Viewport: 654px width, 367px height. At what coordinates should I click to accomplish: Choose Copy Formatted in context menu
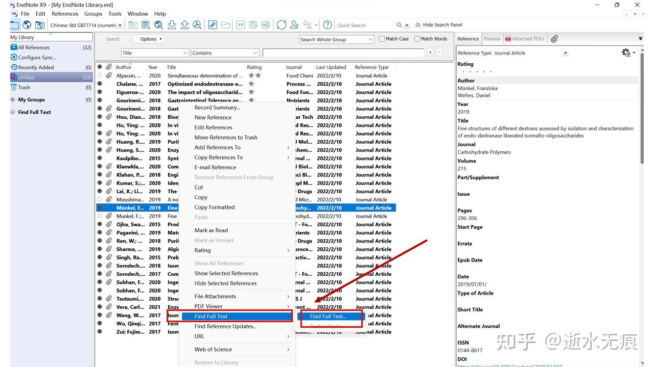[215, 207]
